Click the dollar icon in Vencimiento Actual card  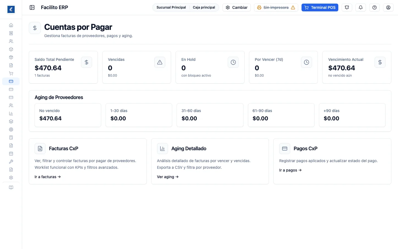pyautogui.click(x=380, y=62)
